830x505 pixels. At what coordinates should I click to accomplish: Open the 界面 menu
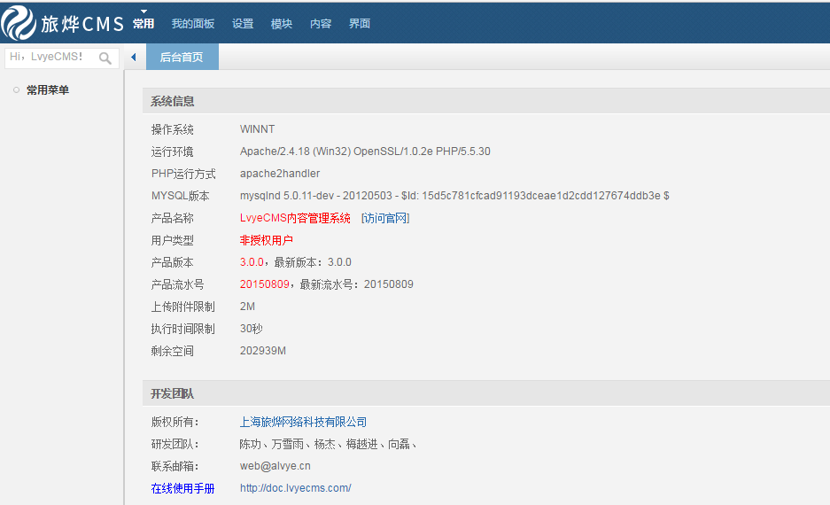click(360, 24)
